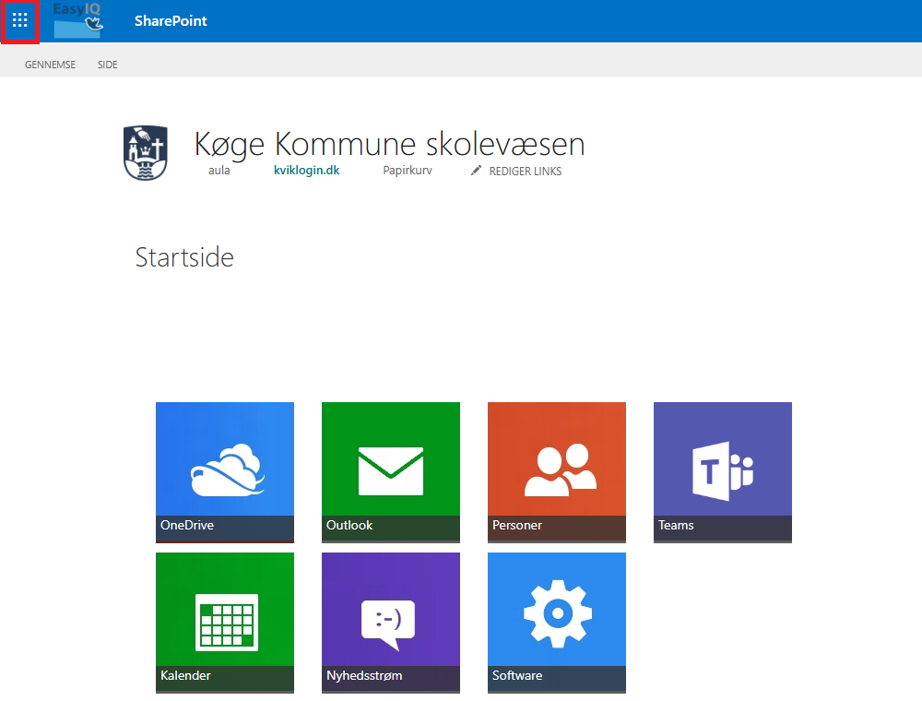Click the Startside page heading
Image resolution: width=922 pixels, height=701 pixels.
(184, 257)
